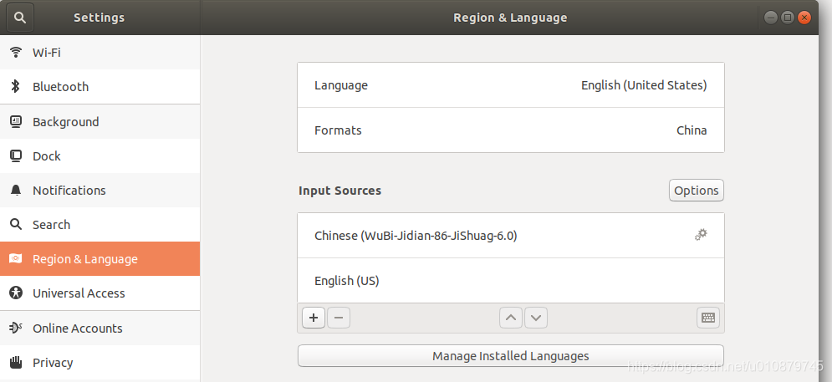Close the Settings window
This screenshot has width=832, height=382.
pyautogui.click(x=804, y=18)
